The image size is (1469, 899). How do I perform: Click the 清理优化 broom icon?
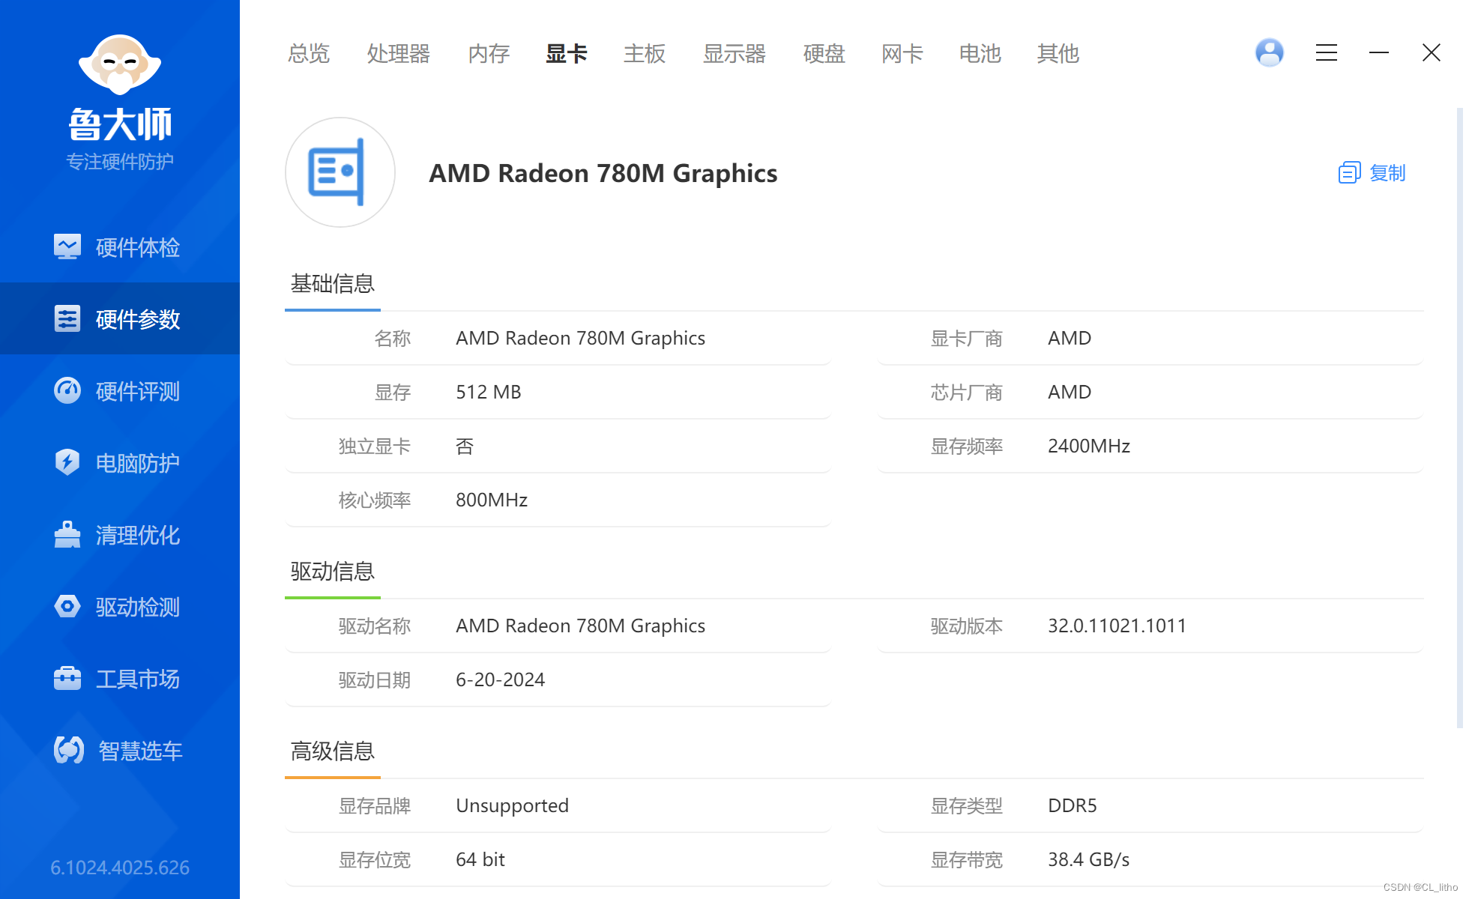click(x=67, y=535)
